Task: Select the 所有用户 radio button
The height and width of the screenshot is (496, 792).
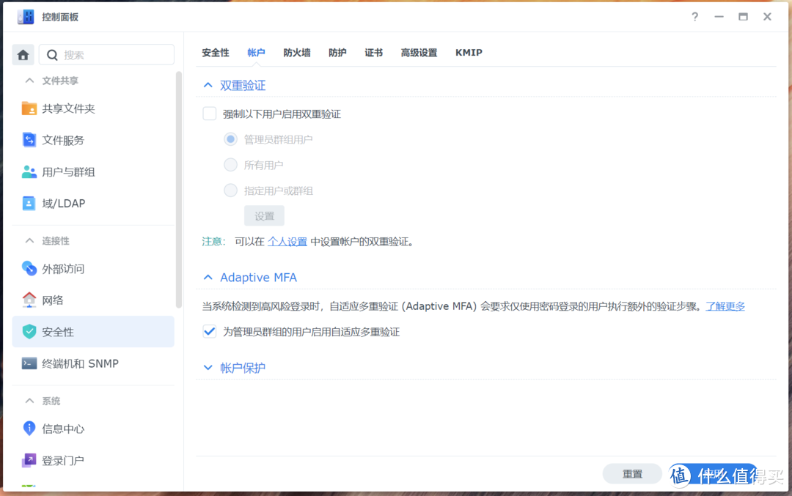Action: [230, 165]
